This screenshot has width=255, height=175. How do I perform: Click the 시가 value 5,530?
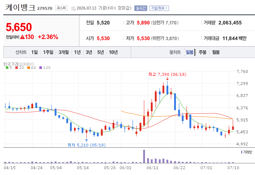coord(103,38)
